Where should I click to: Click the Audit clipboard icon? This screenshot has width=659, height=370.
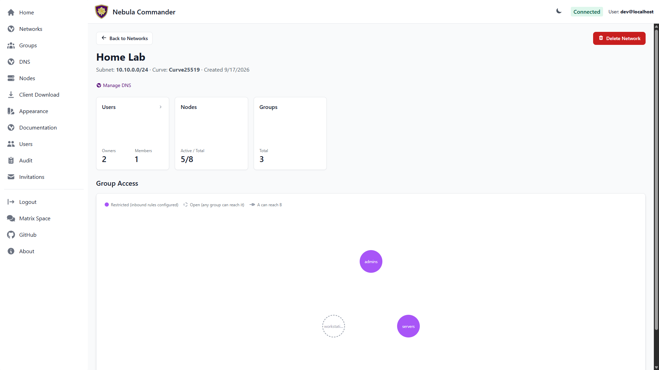11,160
